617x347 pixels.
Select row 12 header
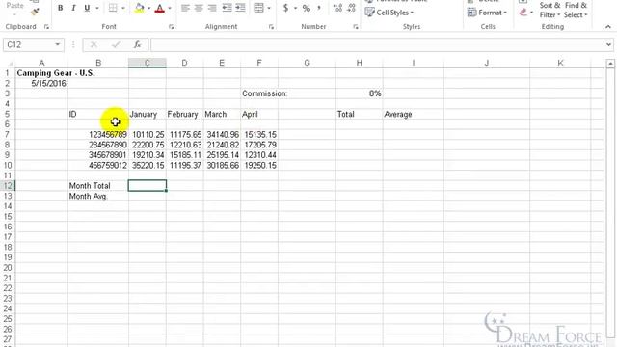[8, 186]
